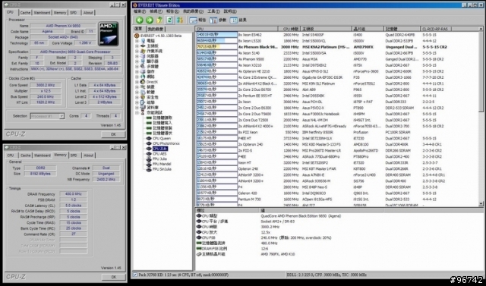
Task: Open Memory tab in top CPU-Z window
Action: pos(60,13)
